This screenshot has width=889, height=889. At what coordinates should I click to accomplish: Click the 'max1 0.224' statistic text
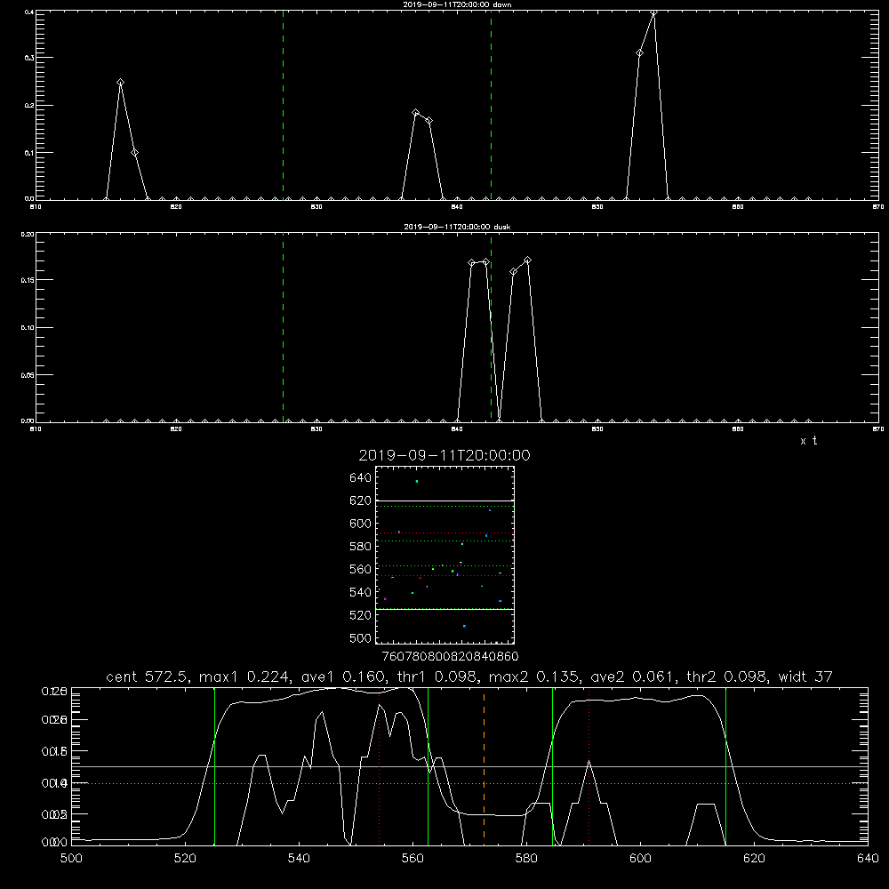point(245,677)
